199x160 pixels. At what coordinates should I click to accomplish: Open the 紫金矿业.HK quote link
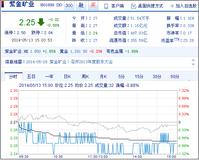pyautogui.click(x=17, y=51)
